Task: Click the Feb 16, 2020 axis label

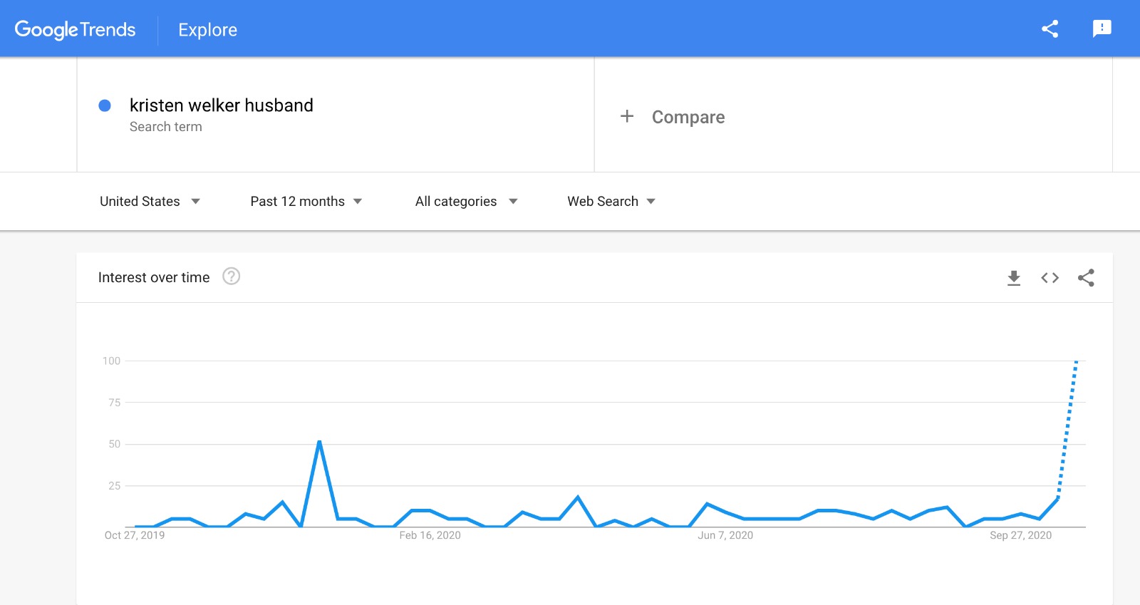Action: (x=430, y=535)
